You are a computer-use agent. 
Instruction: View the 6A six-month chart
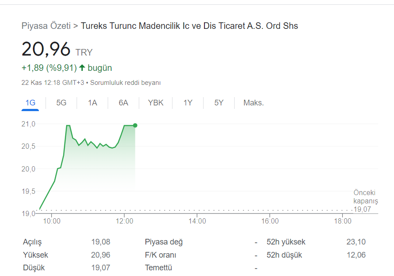[x=123, y=102]
